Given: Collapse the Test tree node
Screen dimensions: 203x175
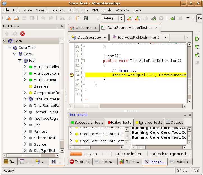Looking at the screenshot, I should (20, 60).
